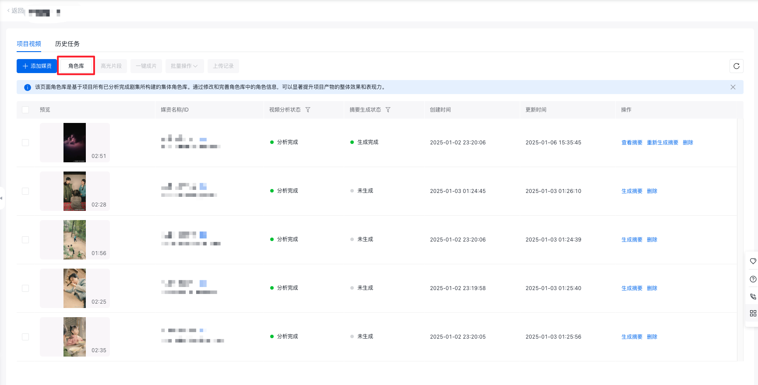Image resolution: width=758 pixels, height=385 pixels.
Task: Click the grid apps icon in side toolbar
Action: (x=753, y=313)
